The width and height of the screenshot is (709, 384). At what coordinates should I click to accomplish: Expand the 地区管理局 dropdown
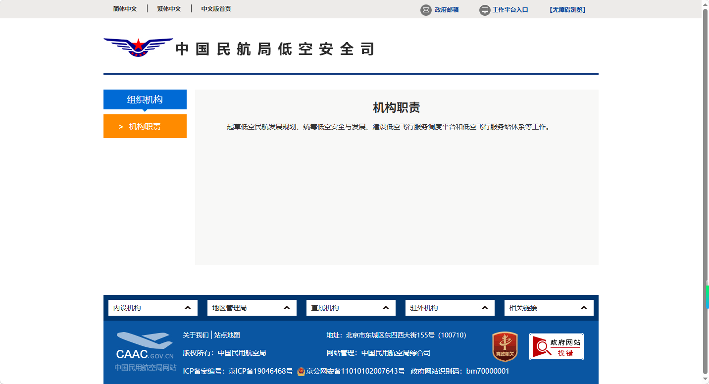(252, 308)
